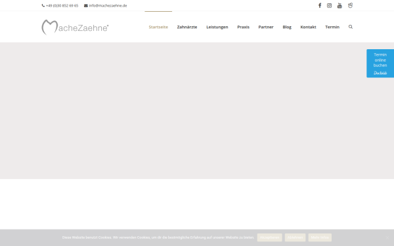Open the Facebook social icon
Viewport: 394px width, 246px height.
(x=320, y=5)
